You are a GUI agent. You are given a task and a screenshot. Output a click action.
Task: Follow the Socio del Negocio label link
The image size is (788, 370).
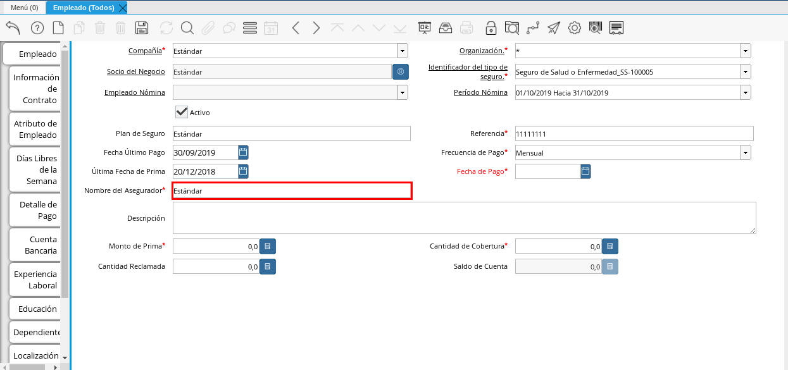[x=135, y=71]
